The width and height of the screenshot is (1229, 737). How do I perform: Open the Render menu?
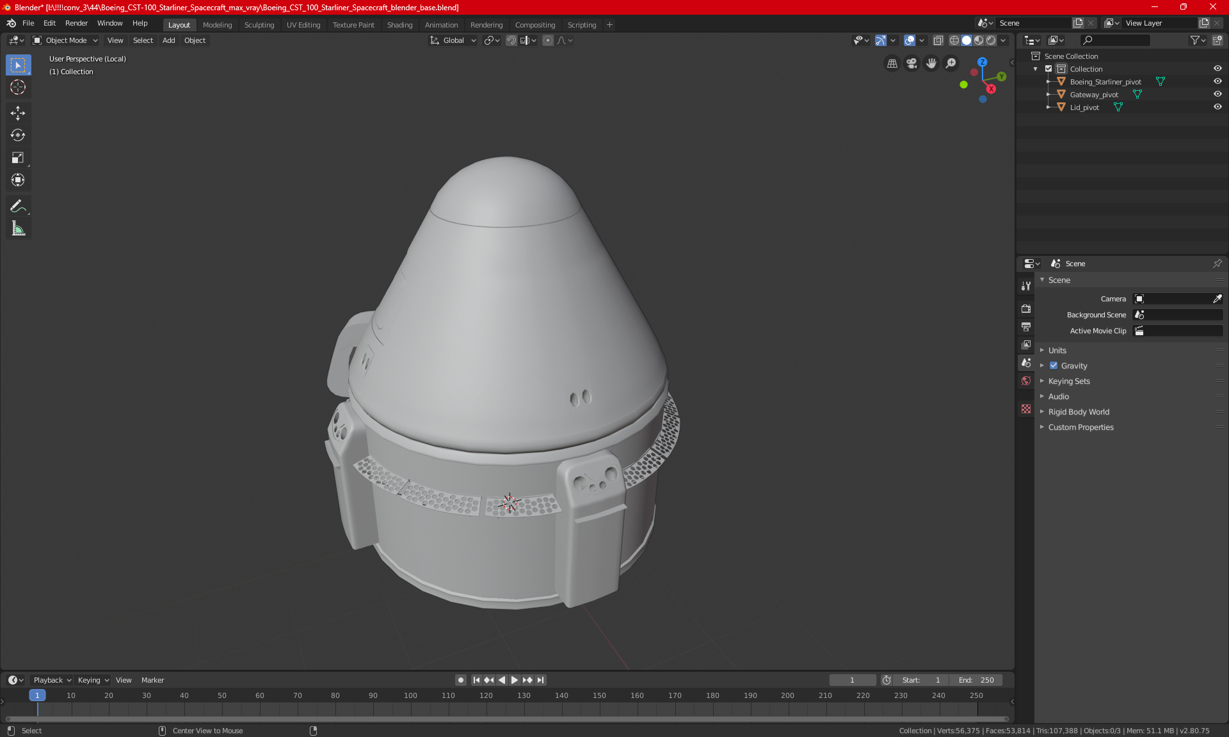click(76, 23)
